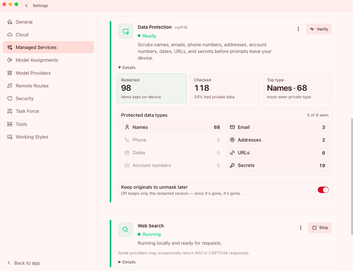The image size is (353, 271).
Task: Click the chevron beside Back to app
Action: [9, 263]
